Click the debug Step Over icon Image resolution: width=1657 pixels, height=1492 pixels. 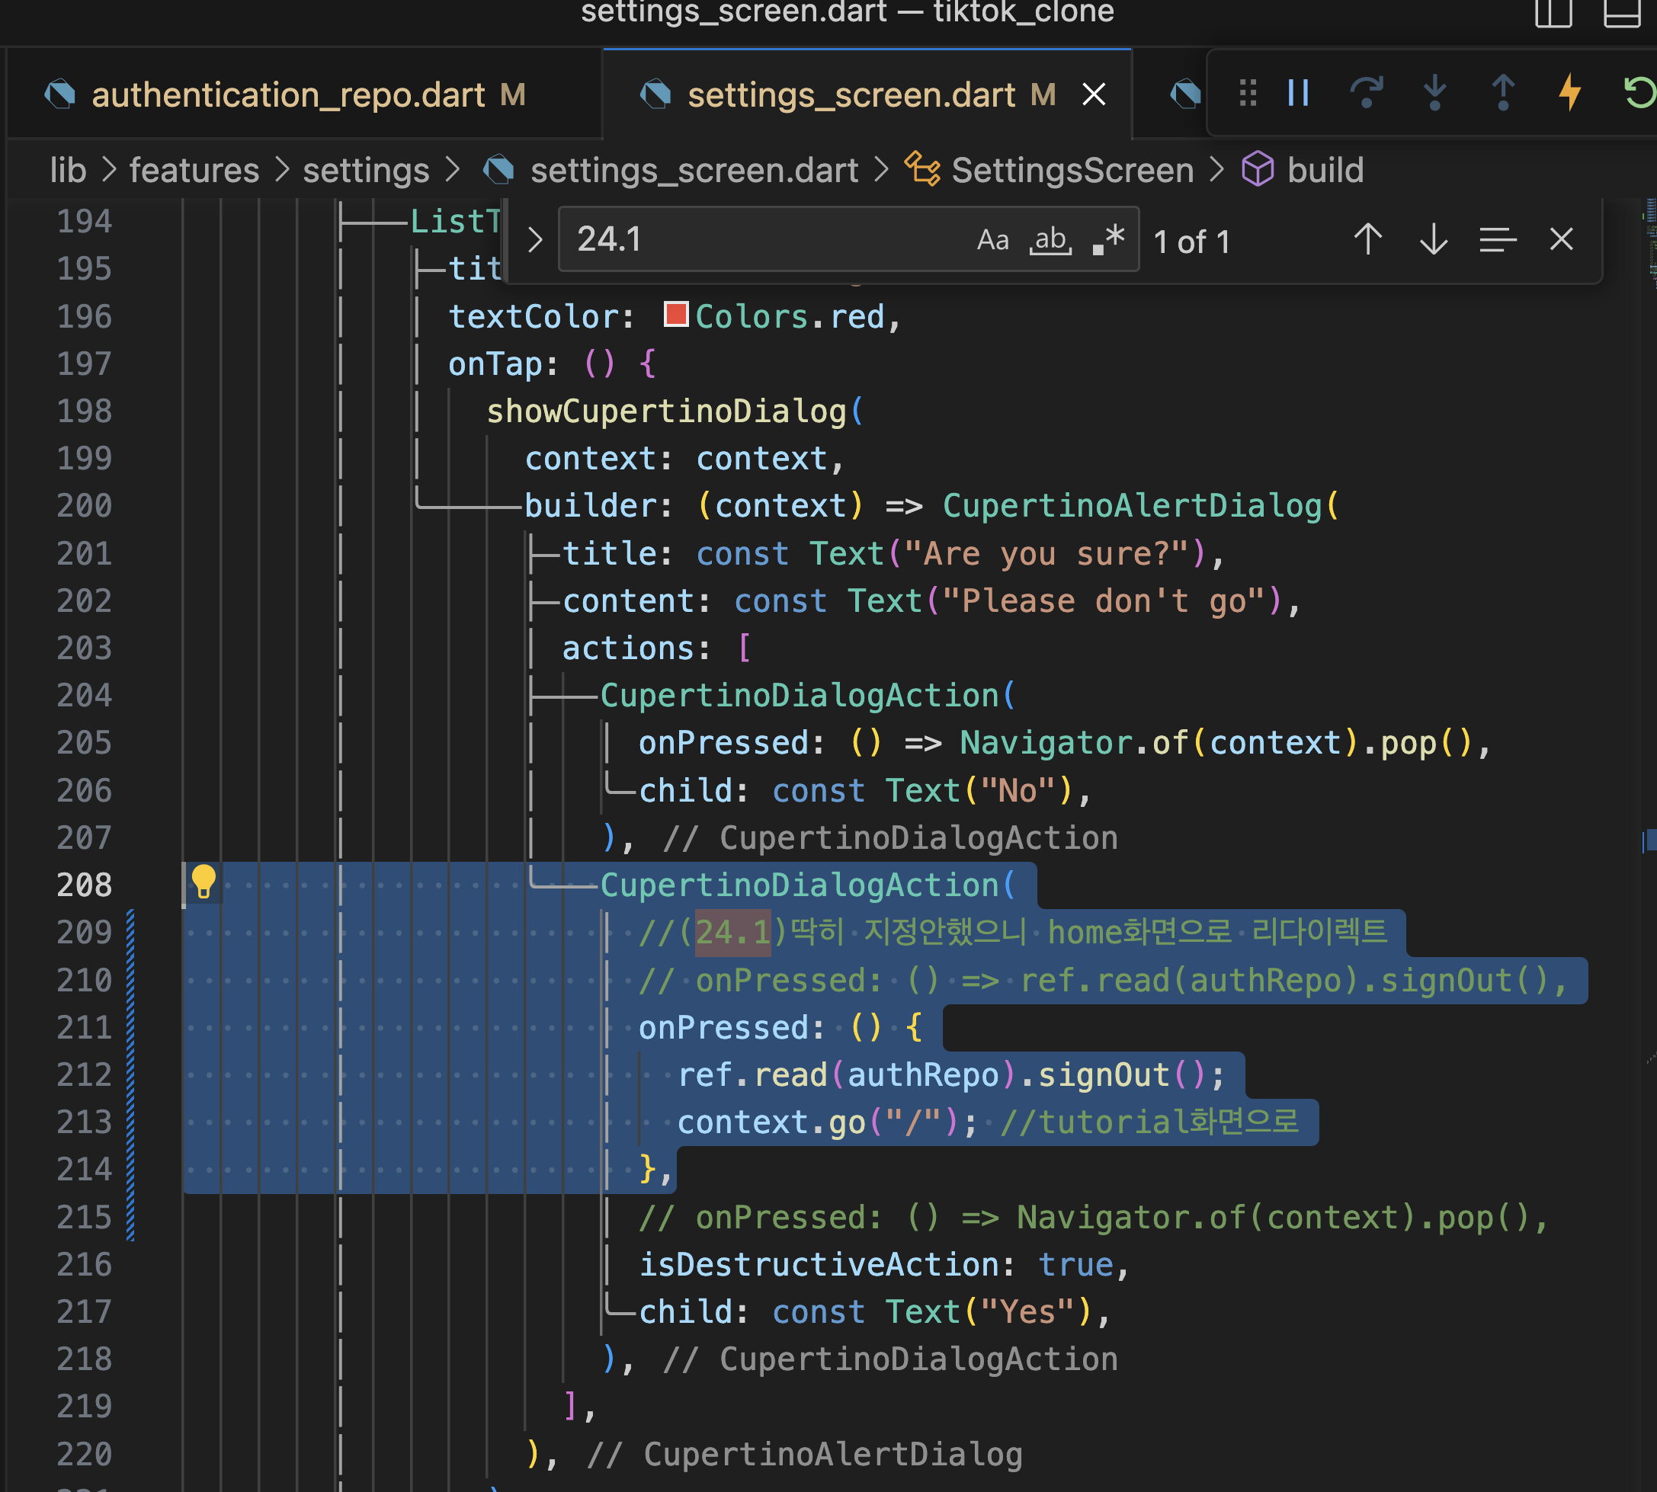(x=1366, y=94)
